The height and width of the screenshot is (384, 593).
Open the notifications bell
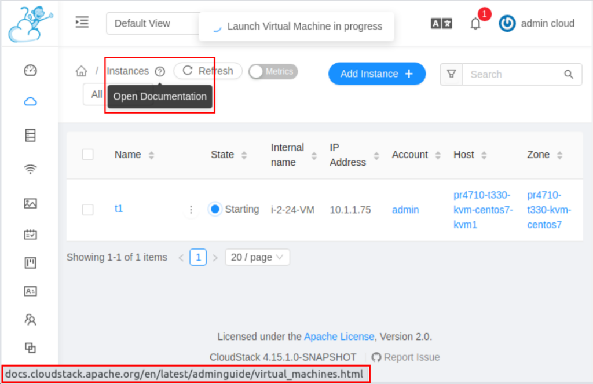(475, 24)
